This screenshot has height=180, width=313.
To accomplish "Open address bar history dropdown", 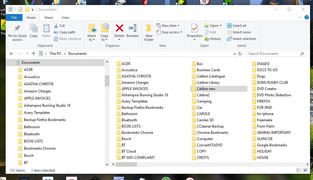I will pos(235,54).
